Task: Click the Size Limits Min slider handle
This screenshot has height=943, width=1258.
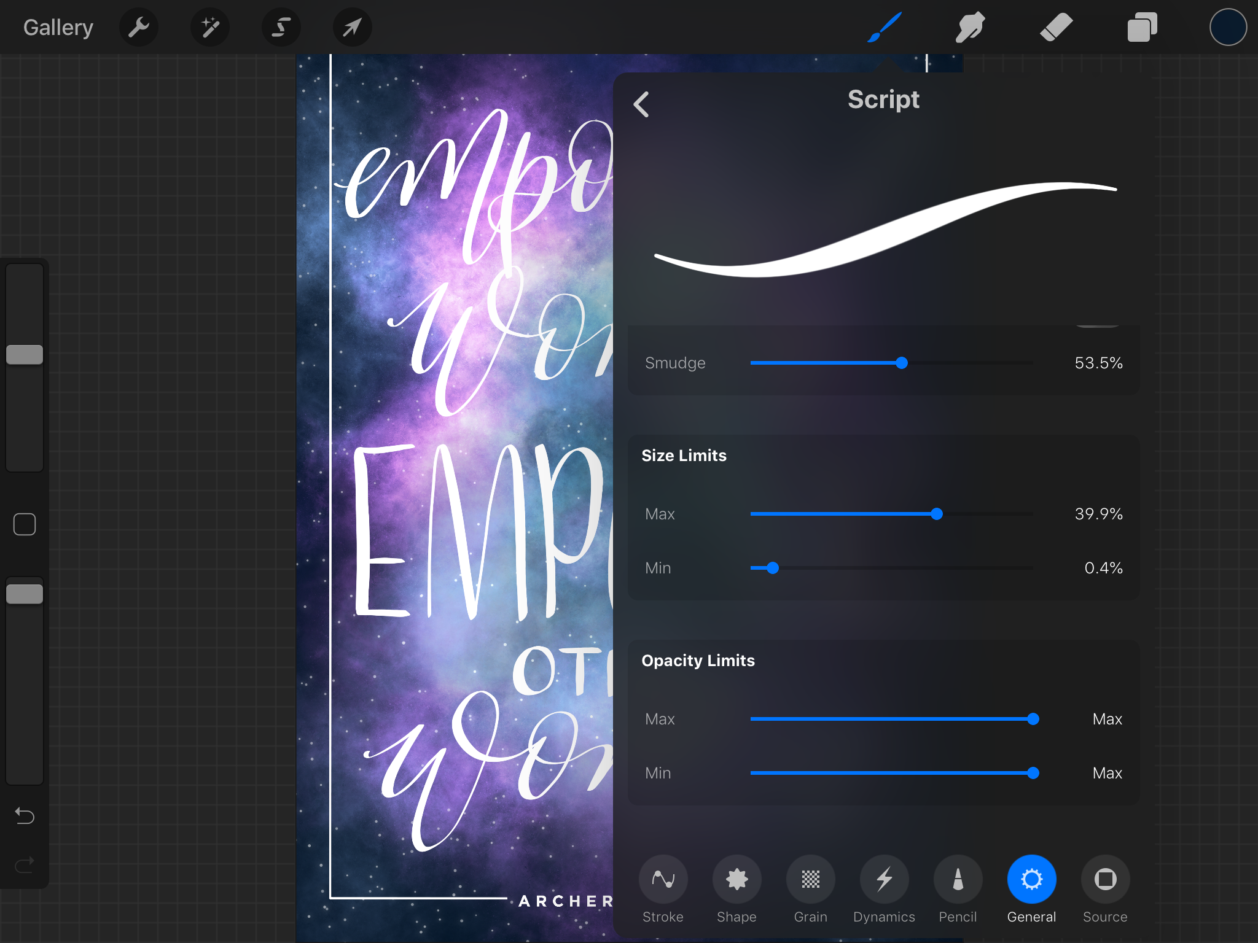Action: pos(773,568)
